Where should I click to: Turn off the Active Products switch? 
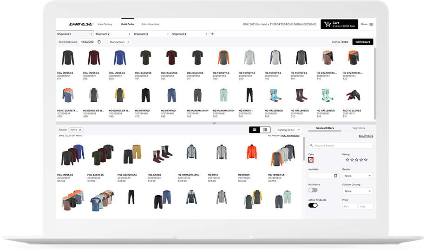pos(313,205)
